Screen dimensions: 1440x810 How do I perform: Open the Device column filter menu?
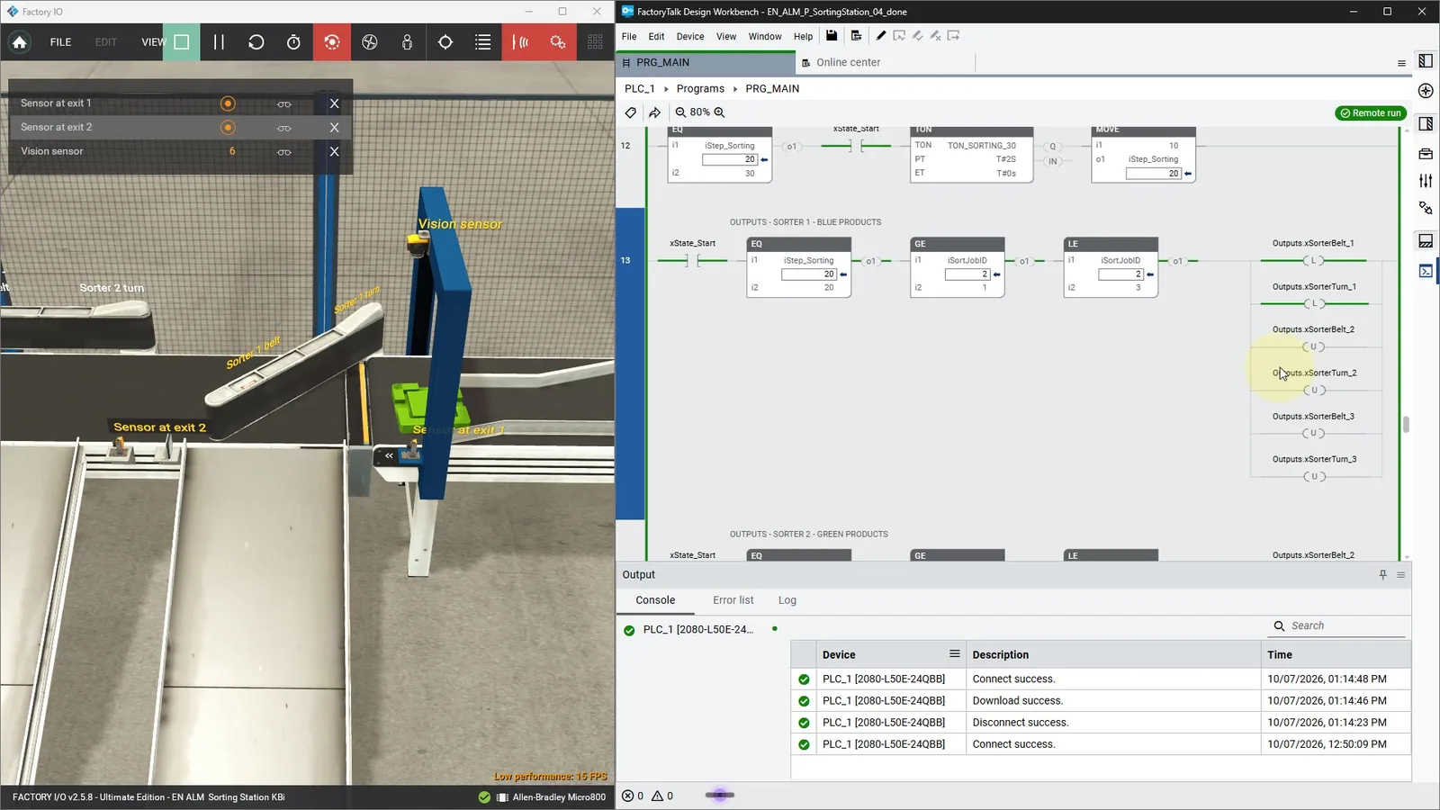click(955, 654)
